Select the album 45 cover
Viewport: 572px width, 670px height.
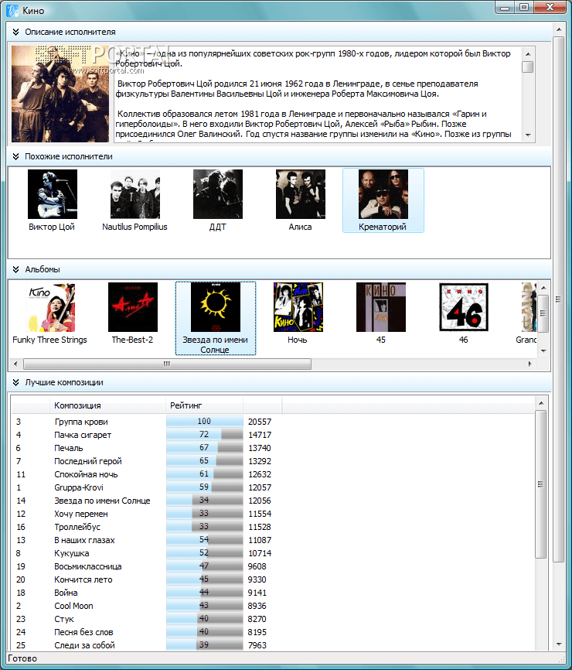coord(381,307)
